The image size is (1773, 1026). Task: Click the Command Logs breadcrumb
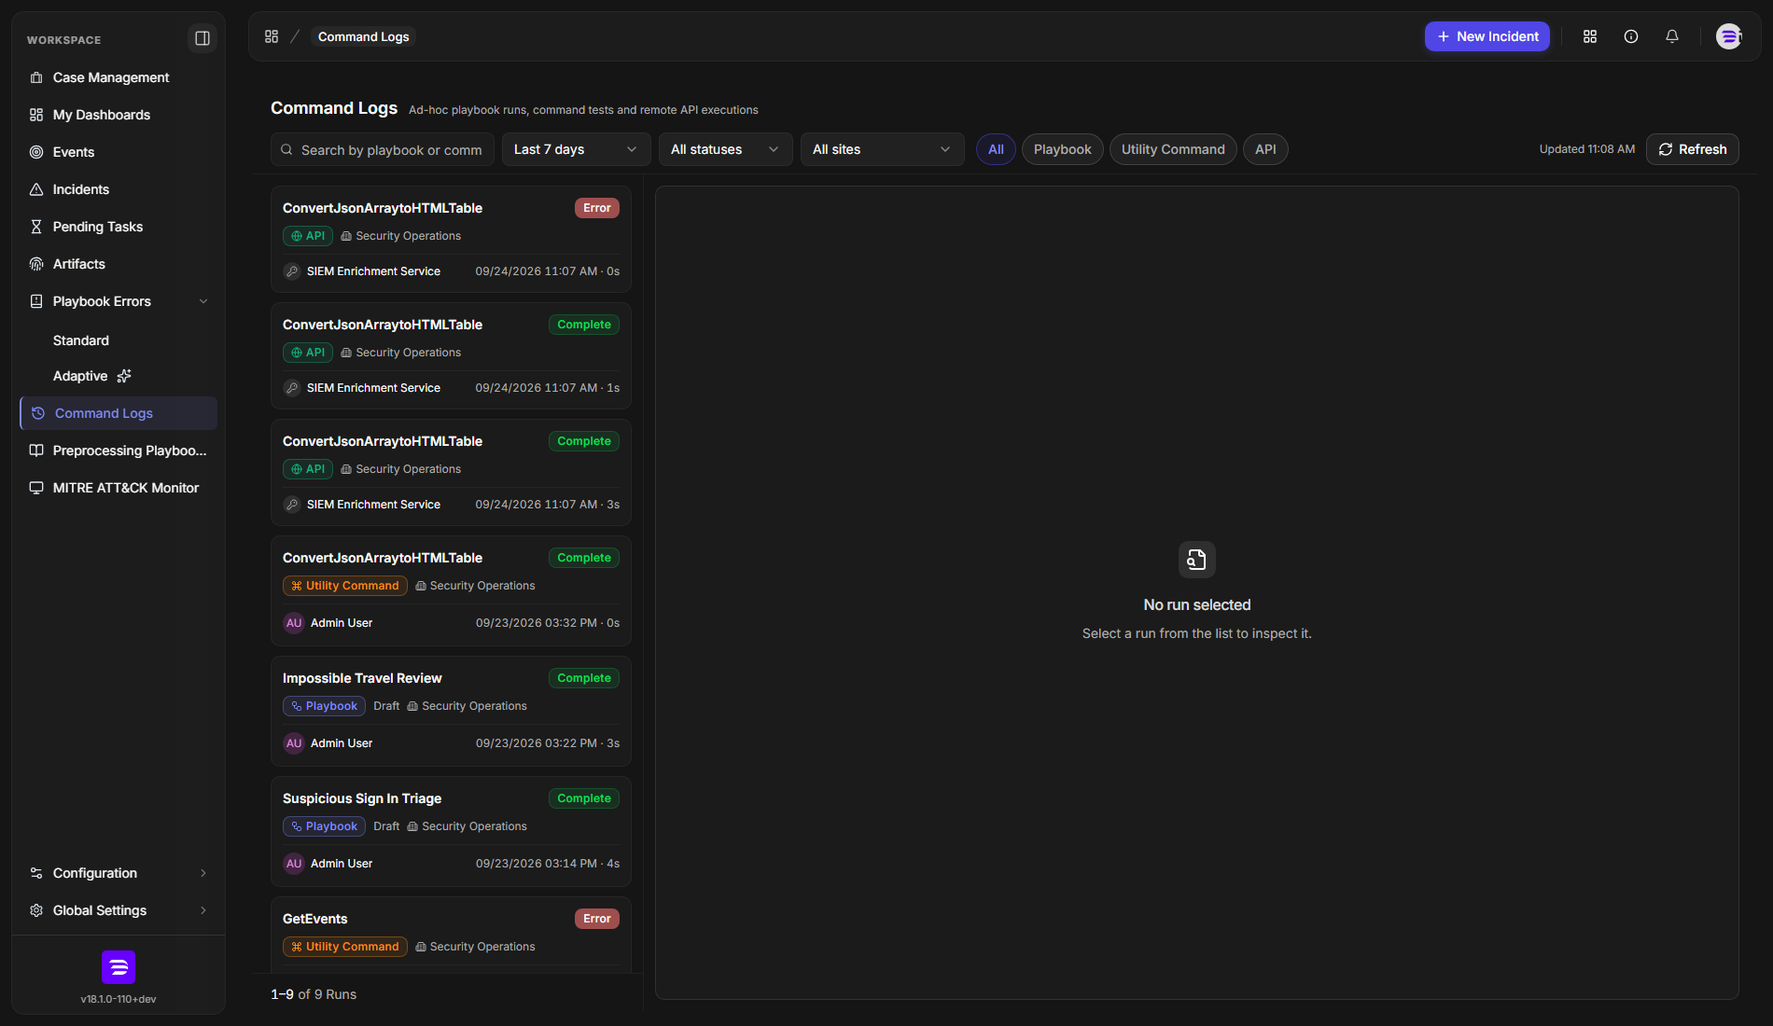364,36
